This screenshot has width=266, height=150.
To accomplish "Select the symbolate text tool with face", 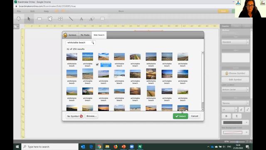I will 91,19.
